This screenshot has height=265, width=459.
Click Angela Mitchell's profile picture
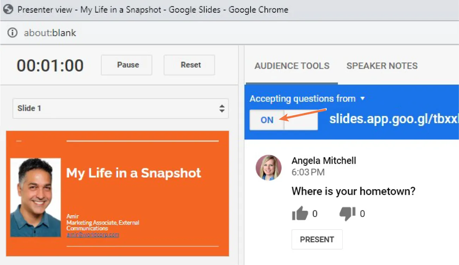tap(268, 168)
